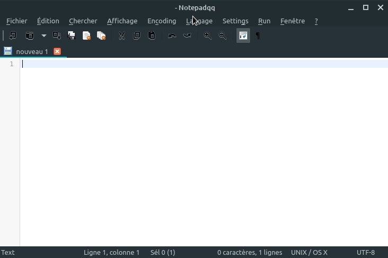Screen dimensions: 388x258
Task: Open the Chercher menu
Action: 83,21
